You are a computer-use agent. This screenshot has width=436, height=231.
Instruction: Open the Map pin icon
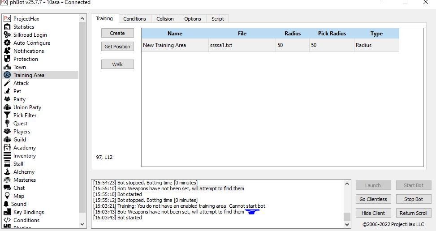click(7, 196)
